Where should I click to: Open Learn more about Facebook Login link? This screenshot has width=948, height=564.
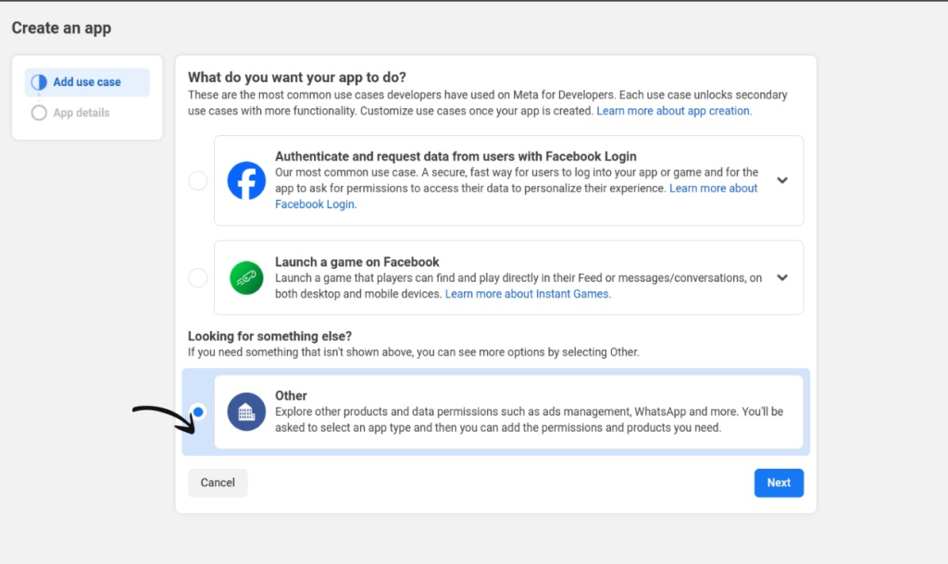517,196
